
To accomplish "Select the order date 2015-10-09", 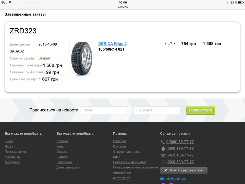I will [x=48, y=44].
